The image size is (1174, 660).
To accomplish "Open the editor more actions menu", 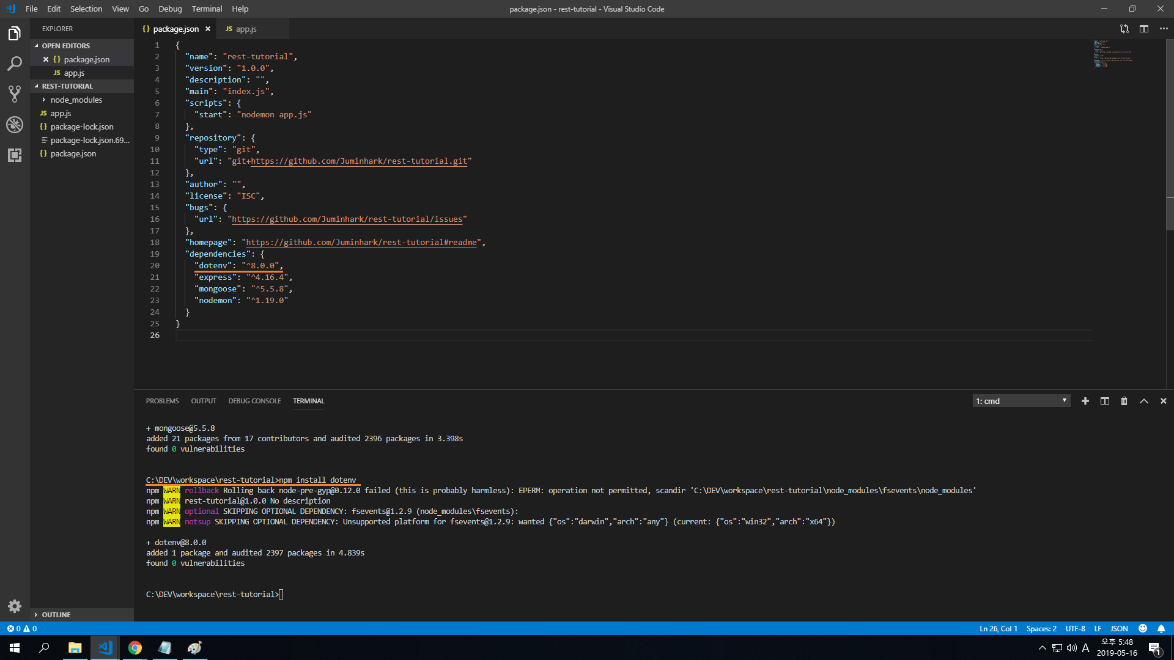I will click(x=1164, y=29).
